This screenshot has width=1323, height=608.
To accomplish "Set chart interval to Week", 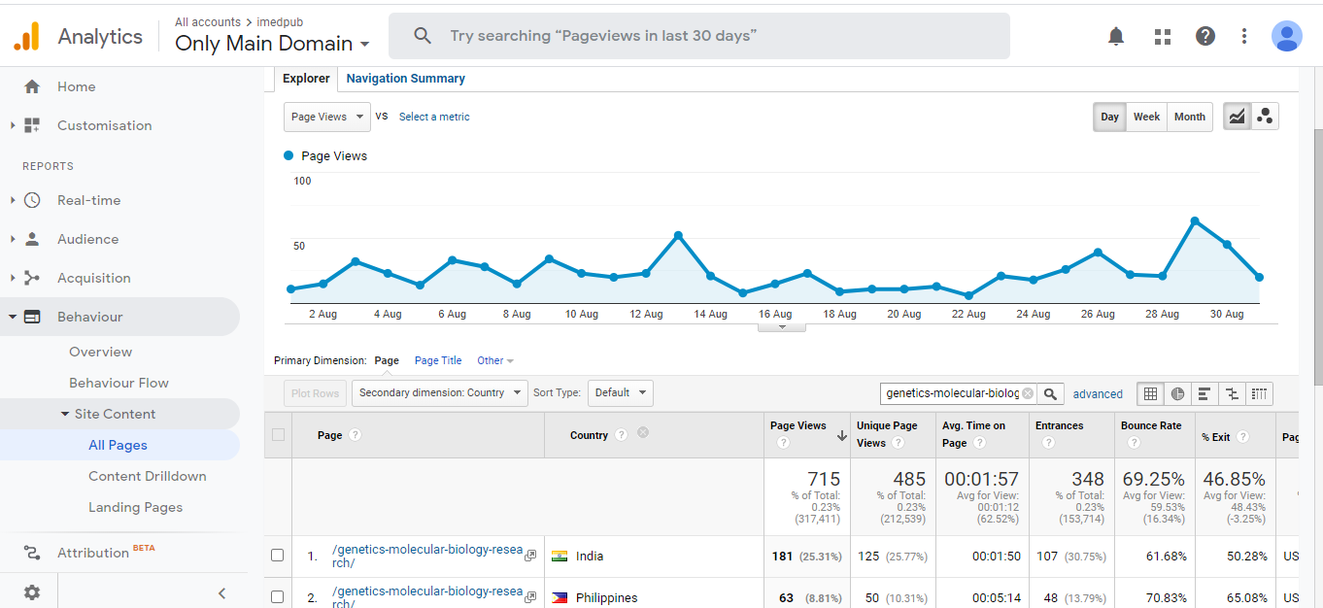I will [1146, 117].
